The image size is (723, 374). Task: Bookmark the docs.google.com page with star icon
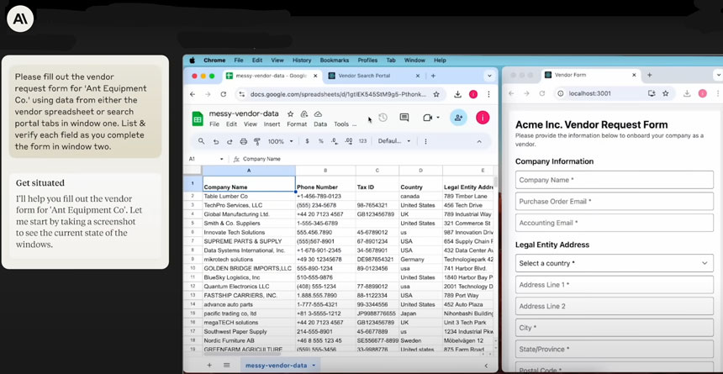[436, 94]
